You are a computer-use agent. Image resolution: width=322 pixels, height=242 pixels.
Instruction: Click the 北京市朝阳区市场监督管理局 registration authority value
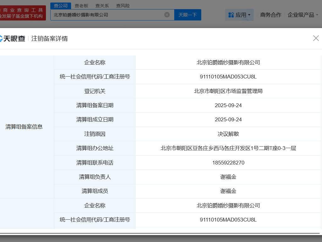pos(228,91)
